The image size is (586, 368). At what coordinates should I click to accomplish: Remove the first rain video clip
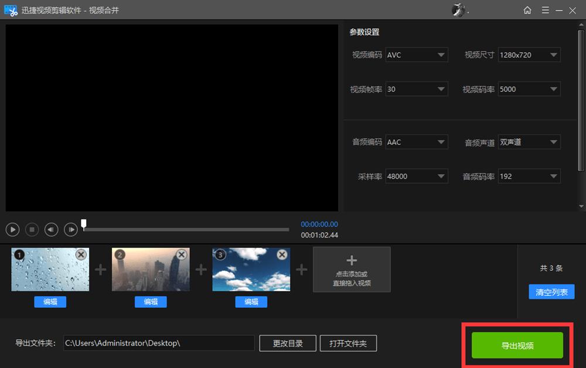pyautogui.click(x=81, y=254)
